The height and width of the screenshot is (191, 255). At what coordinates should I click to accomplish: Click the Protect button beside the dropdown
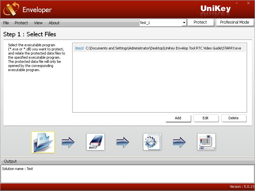tap(200, 22)
